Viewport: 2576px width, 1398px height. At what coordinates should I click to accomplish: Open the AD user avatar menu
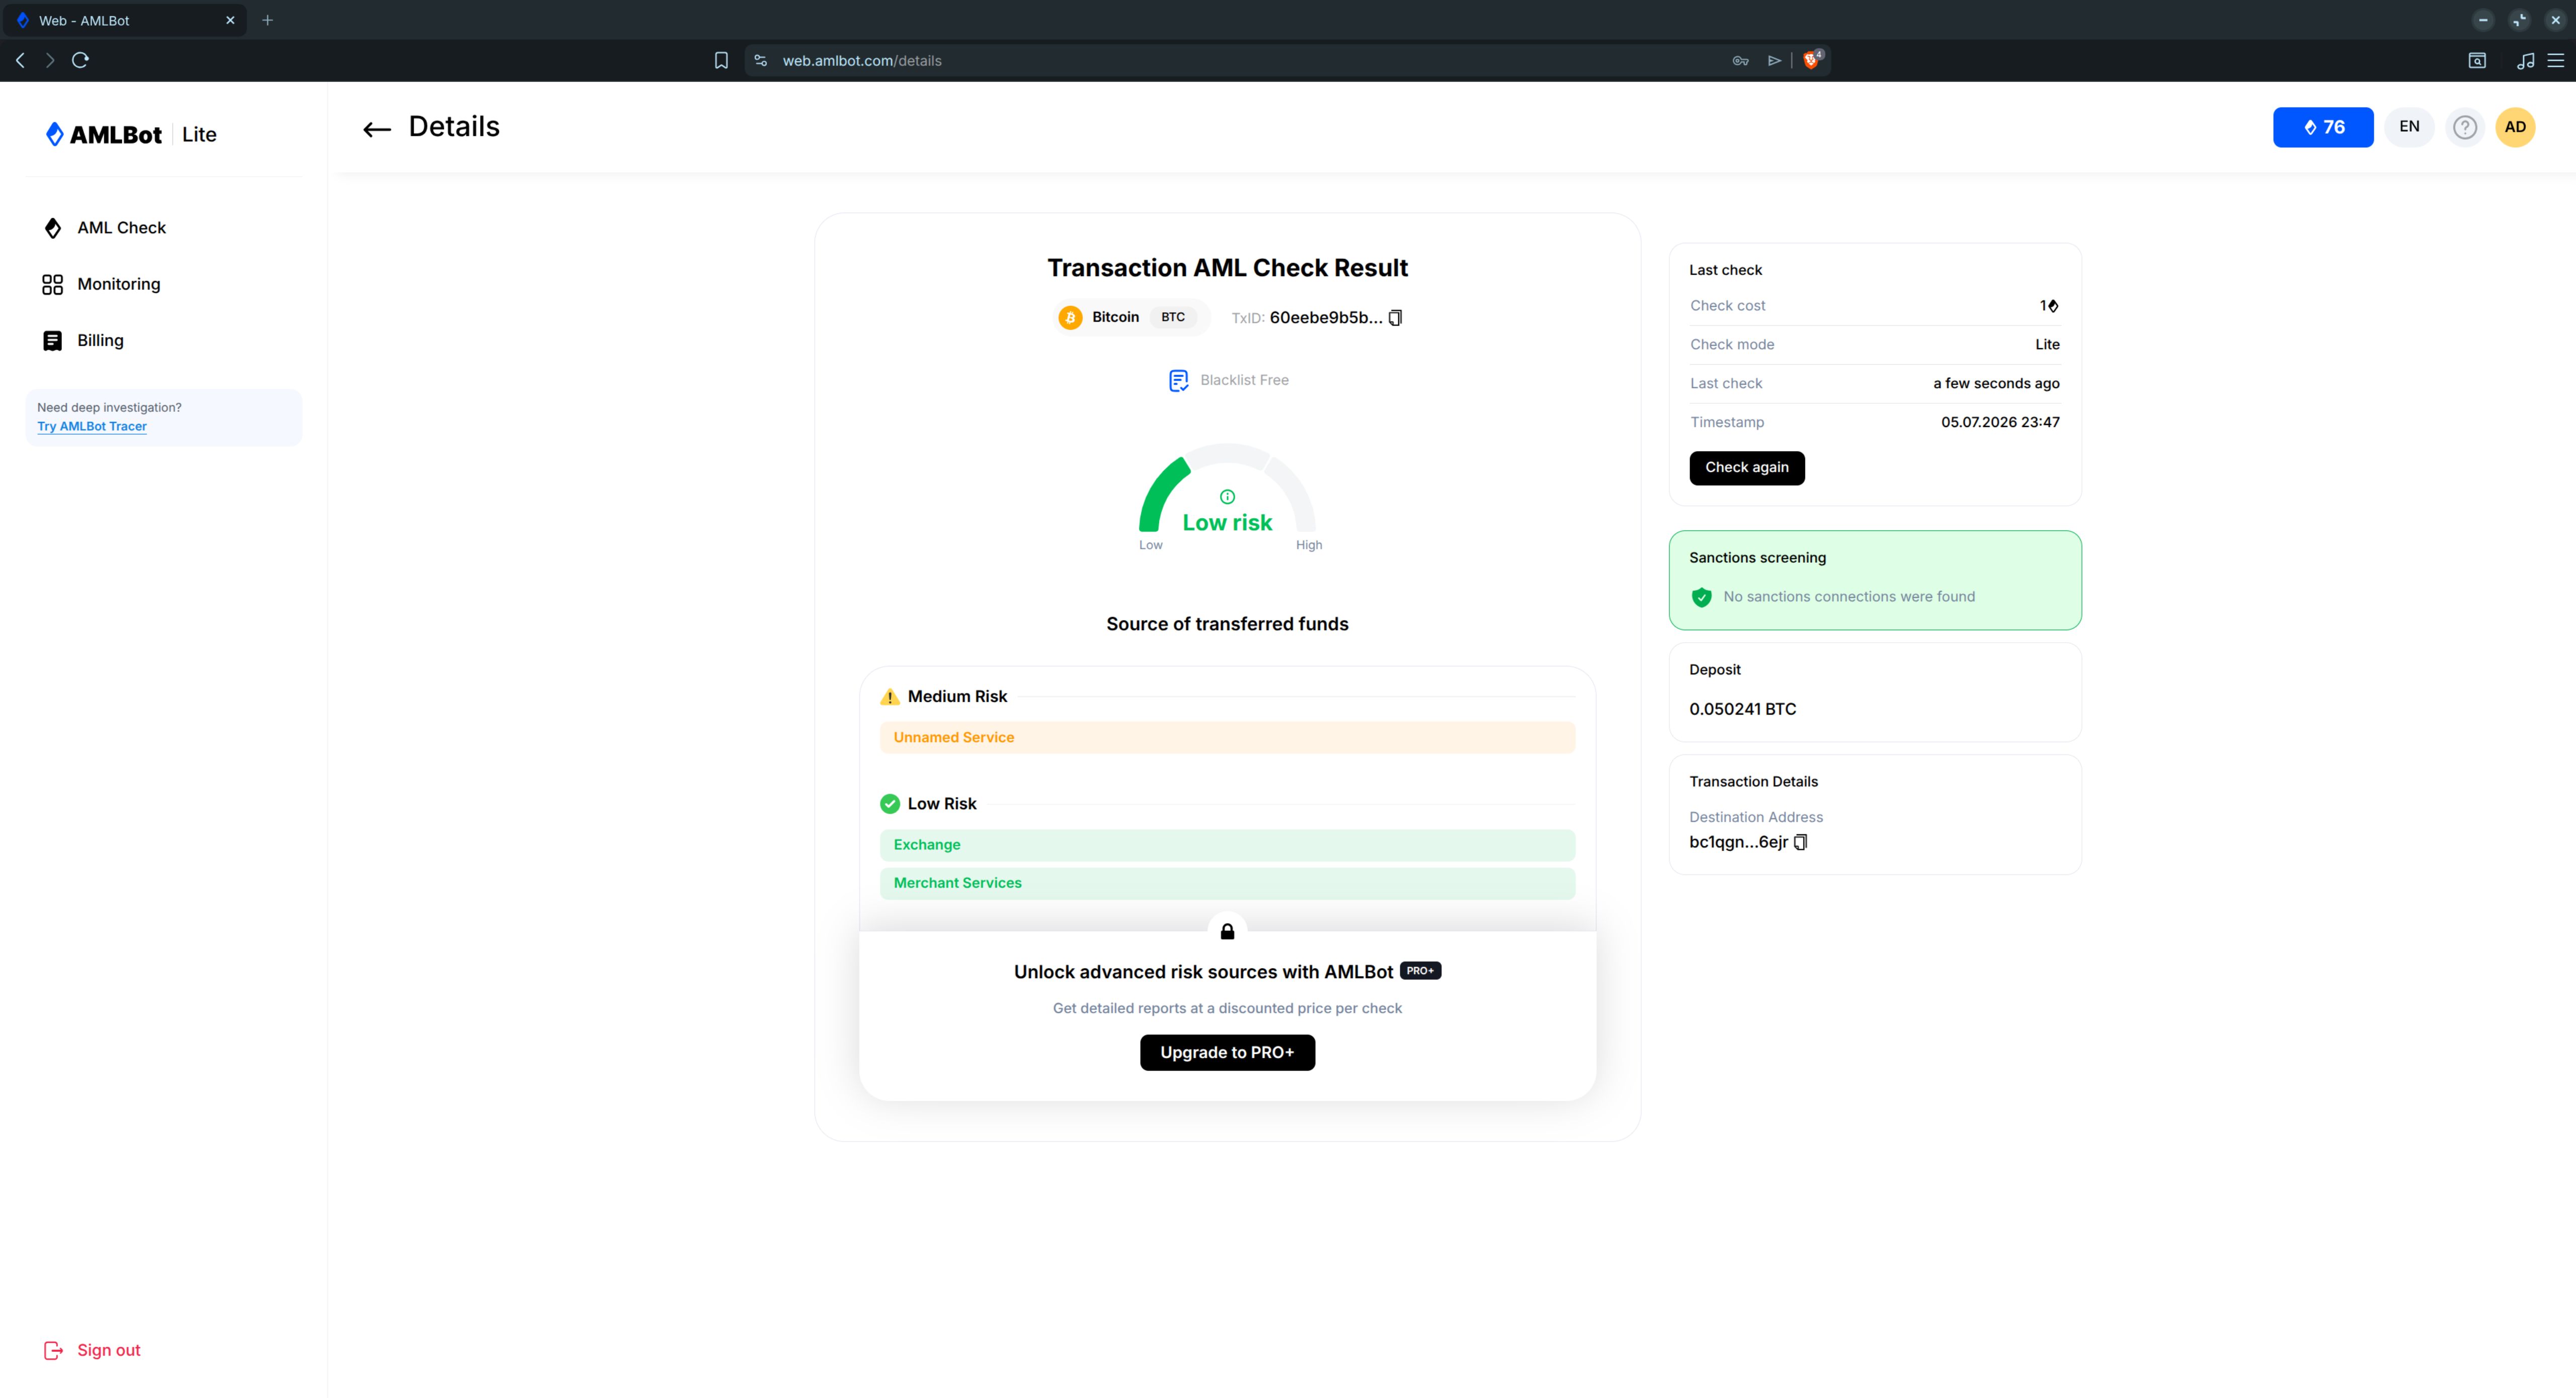click(2515, 127)
